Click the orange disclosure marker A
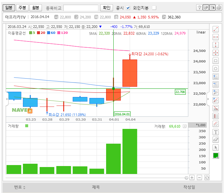 pos(30,111)
